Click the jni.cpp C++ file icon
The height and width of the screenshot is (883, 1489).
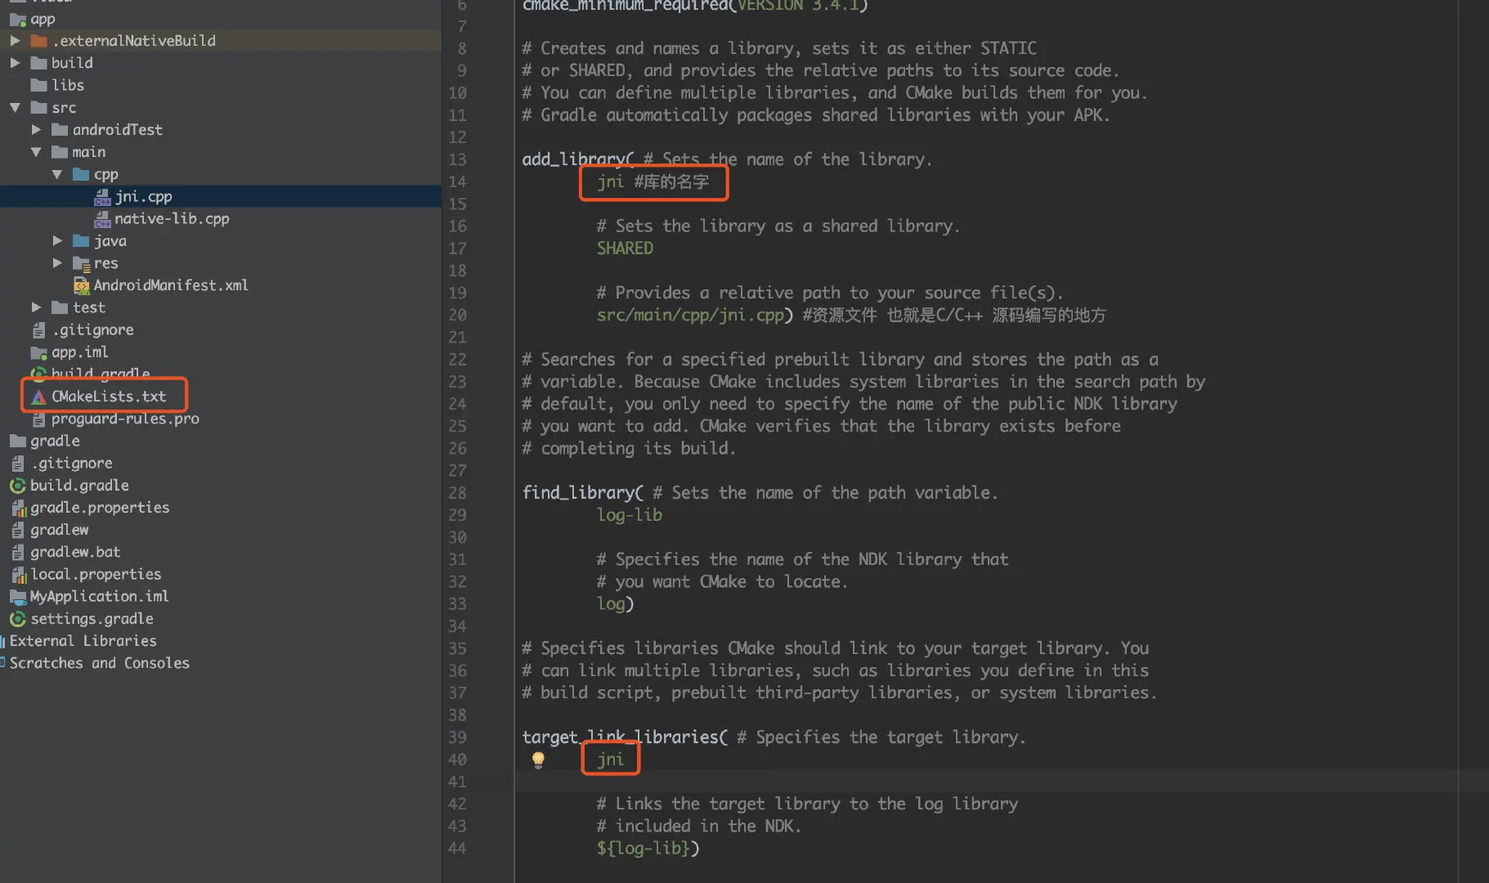tap(102, 196)
